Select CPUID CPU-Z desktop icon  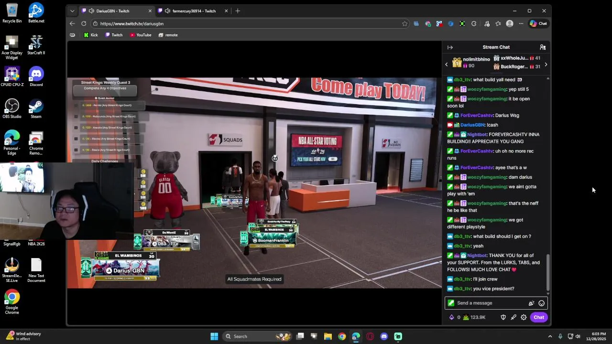coord(12,76)
